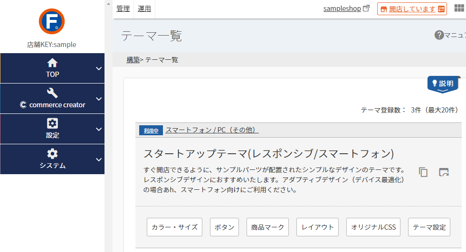
Task: Click the 商品マーク button
Action: coord(267,227)
